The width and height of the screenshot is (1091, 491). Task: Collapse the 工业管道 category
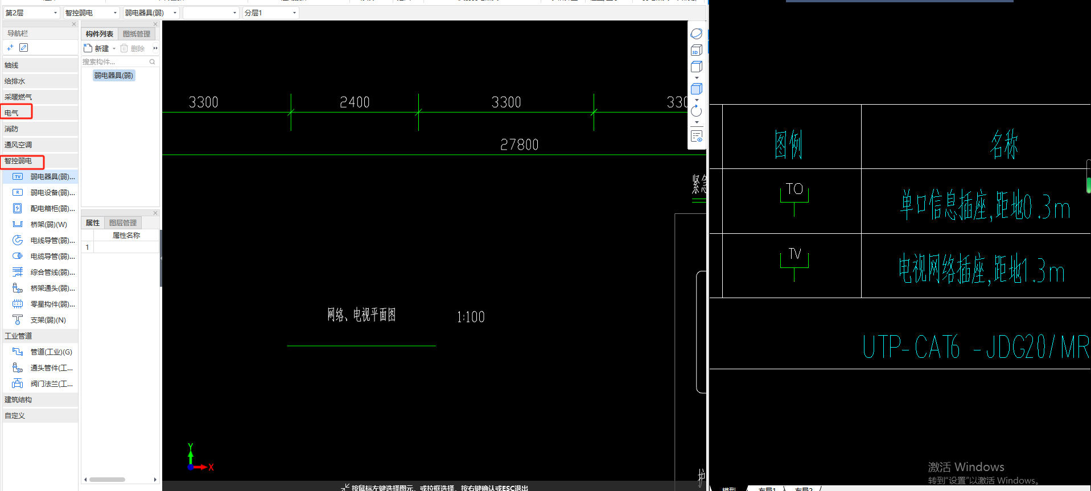tap(40, 336)
